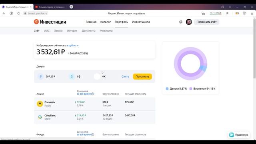The image size is (256, 144).
Task: Click the euro balance 0 €
Action: point(104,76)
